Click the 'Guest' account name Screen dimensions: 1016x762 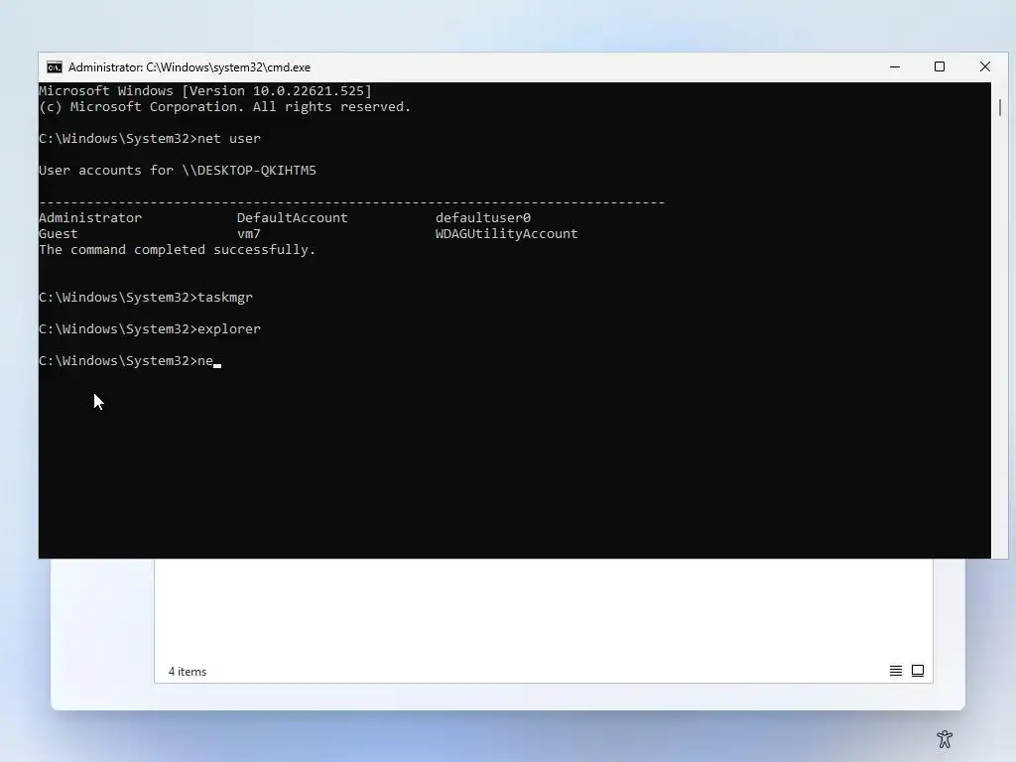click(59, 234)
